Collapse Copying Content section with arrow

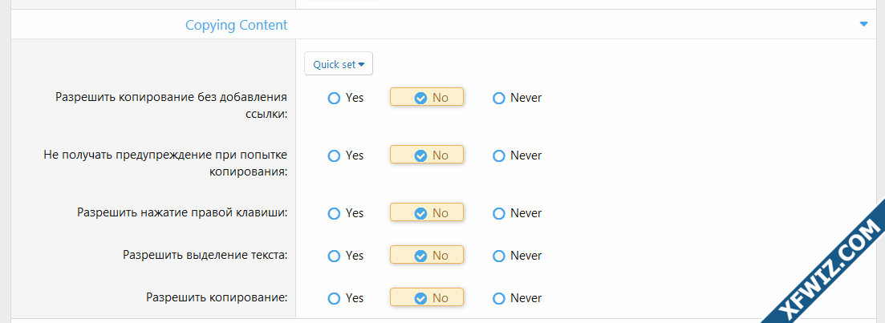[863, 24]
